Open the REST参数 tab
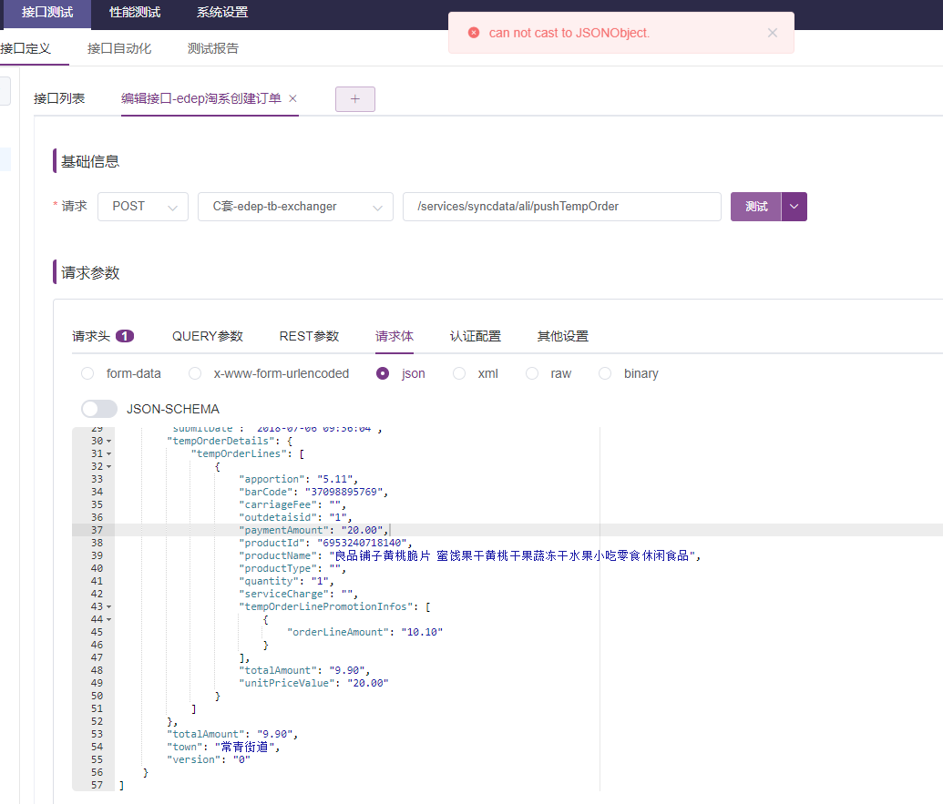Image resolution: width=943 pixels, height=804 pixels. (309, 337)
